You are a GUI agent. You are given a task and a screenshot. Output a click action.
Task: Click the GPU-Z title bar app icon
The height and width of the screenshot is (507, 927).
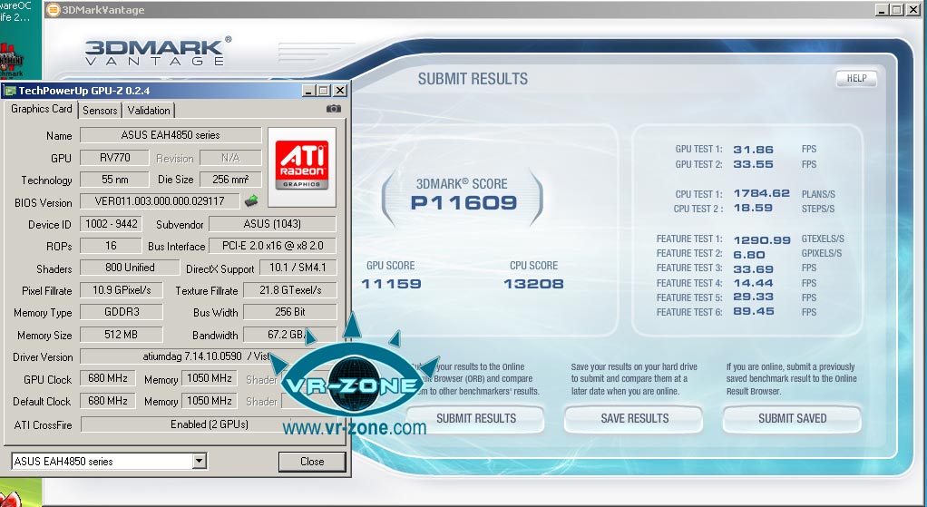10,91
